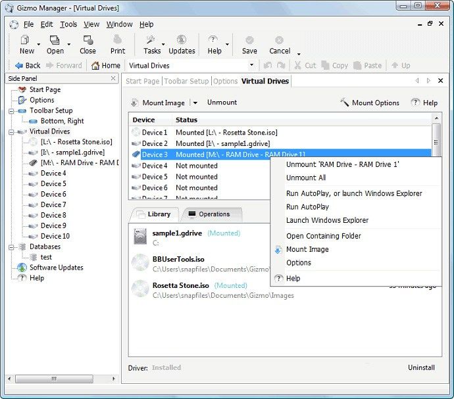
Task: Click the Updates globe icon
Action: (182, 39)
